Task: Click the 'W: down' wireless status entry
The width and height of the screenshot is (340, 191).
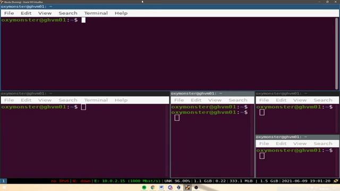Action: point(81,181)
